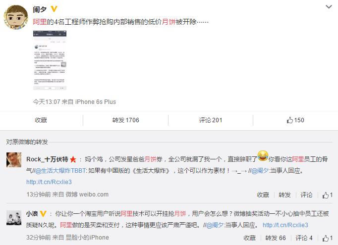Open 小浪's avatar picture
Screen dimensions: 338x245
pos(14,218)
